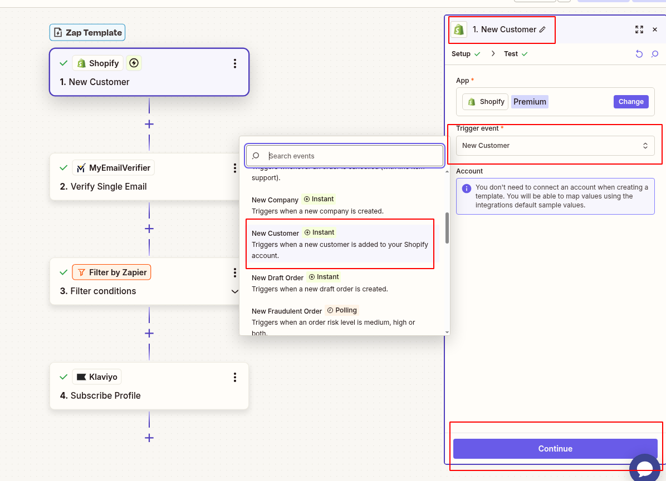Click the Change button next to Shopify app
666x481 pixels.
[630, 101]
